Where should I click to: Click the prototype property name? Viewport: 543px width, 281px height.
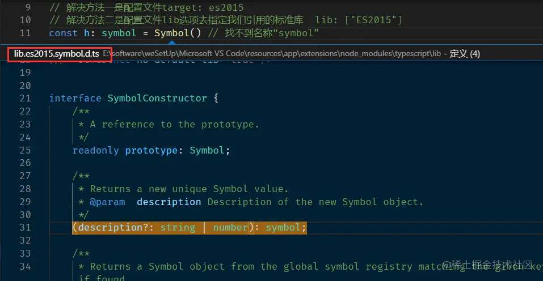151,150
